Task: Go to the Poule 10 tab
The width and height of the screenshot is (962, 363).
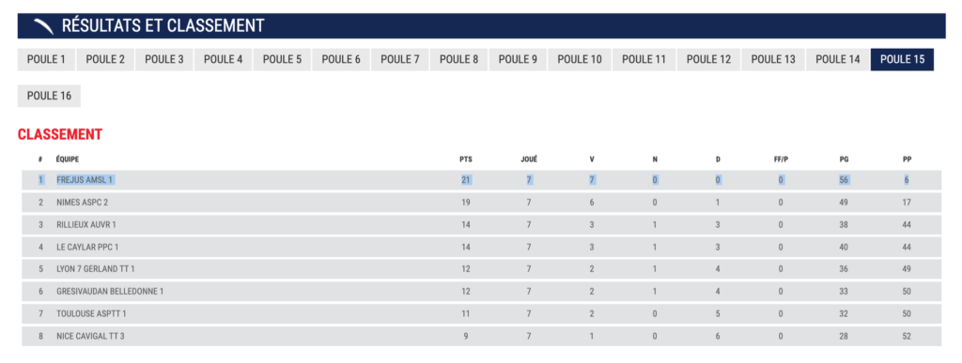Action: [580, 59]
